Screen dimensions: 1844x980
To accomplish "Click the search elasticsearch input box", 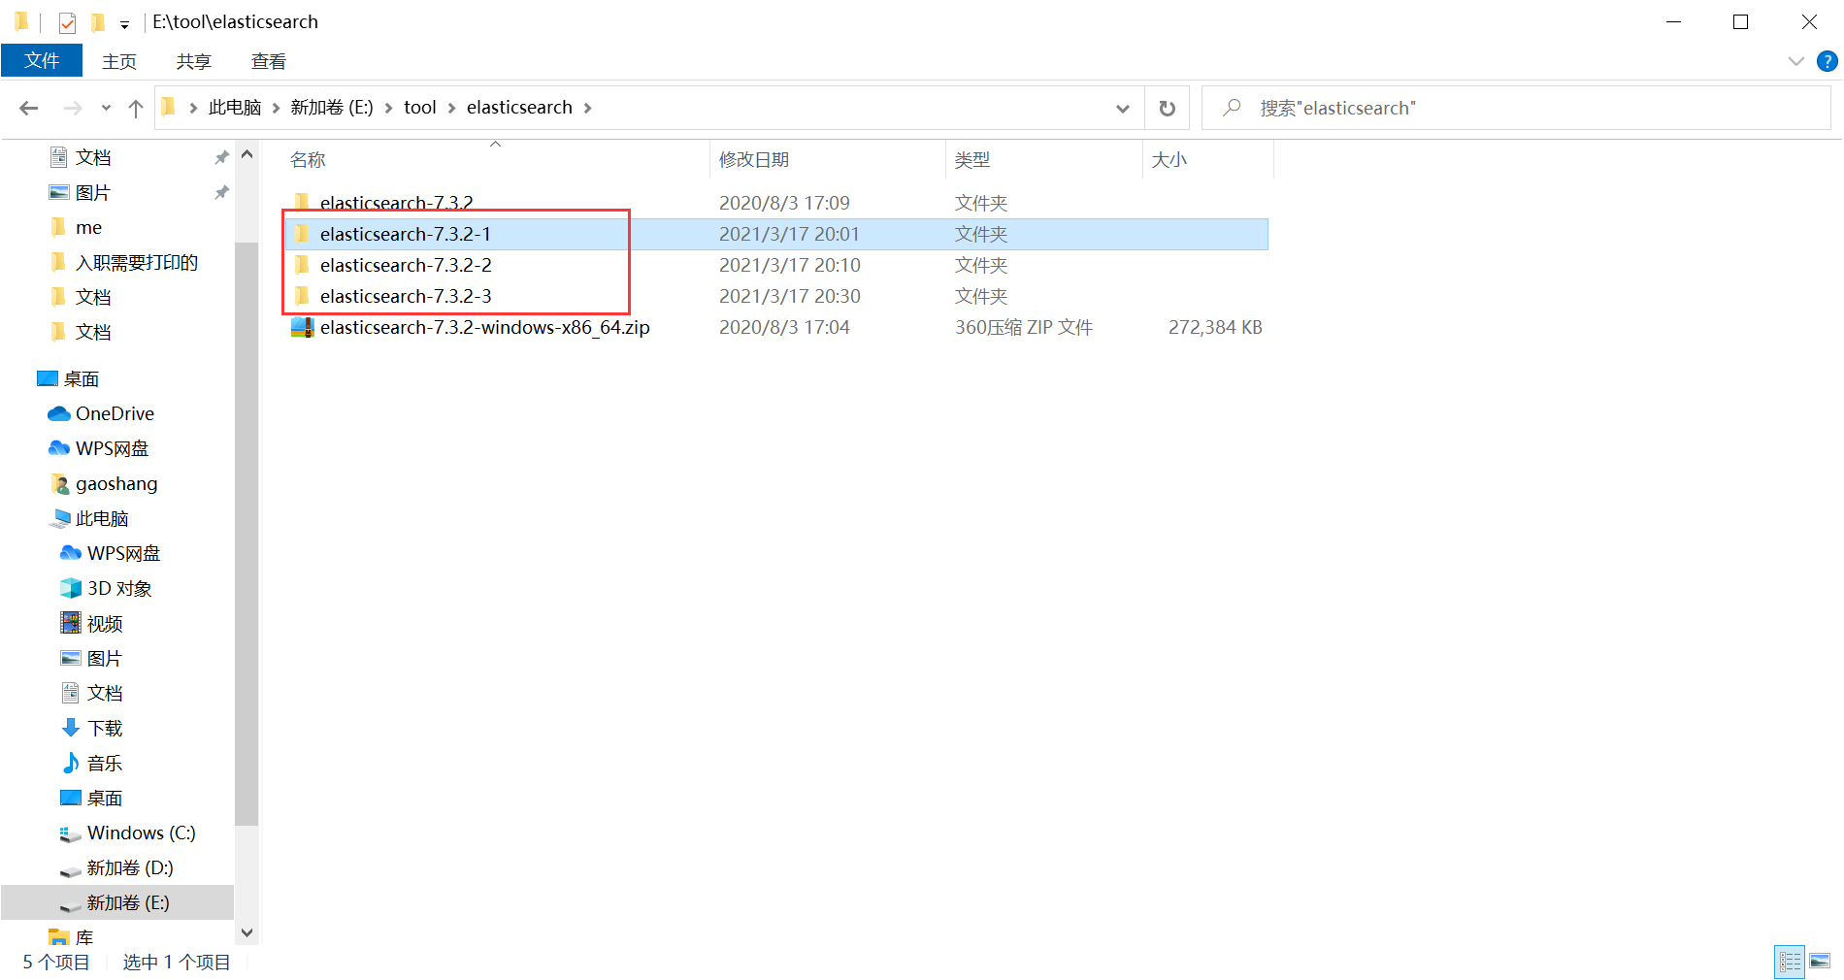I will [1517, 108].
